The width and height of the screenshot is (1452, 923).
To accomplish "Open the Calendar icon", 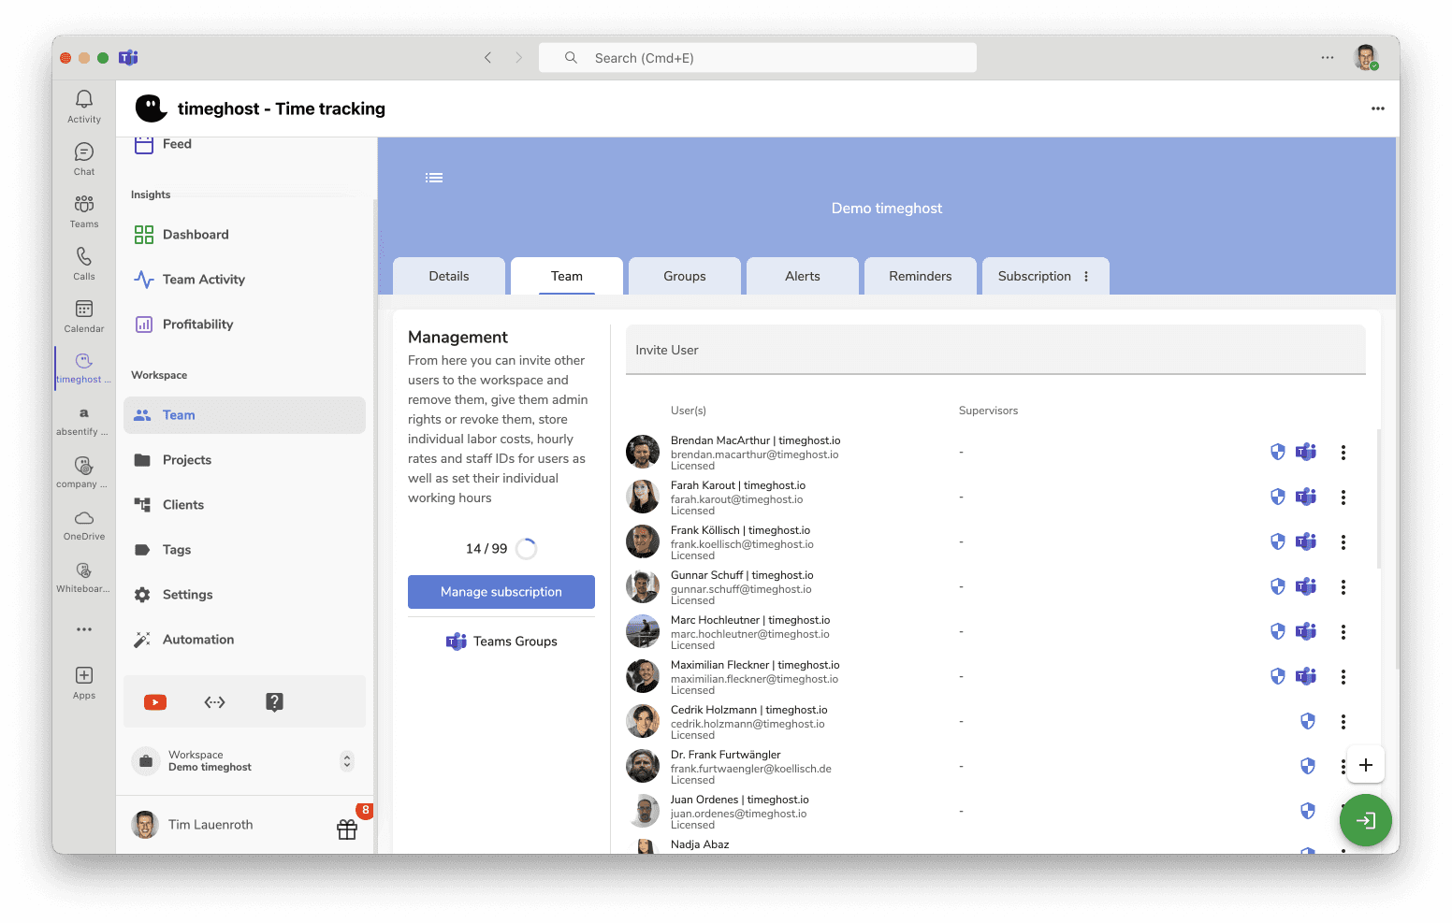I will tap(84, 309).
